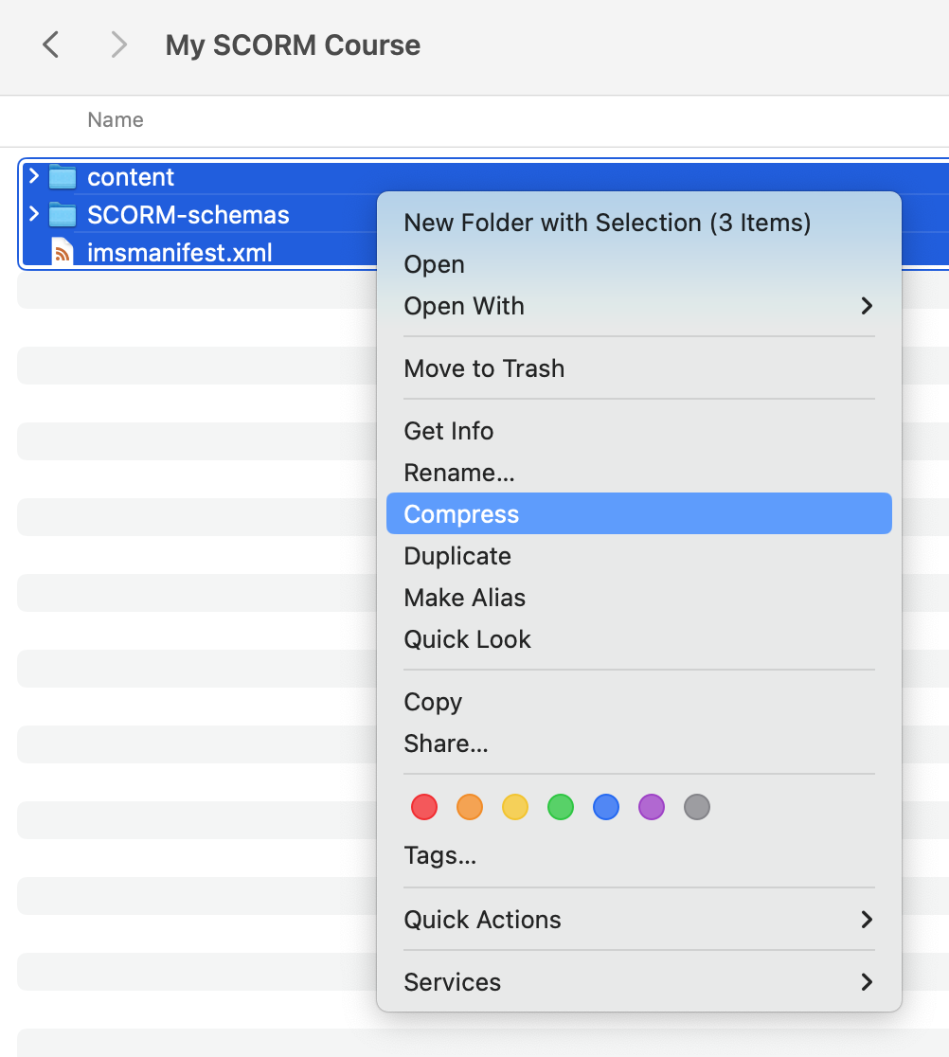Click the back navigation arrow
The height and width of the screenshot is (1057, 949).
50,45
